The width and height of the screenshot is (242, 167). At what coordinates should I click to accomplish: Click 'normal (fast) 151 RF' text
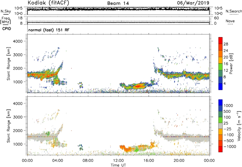(49, 30)
